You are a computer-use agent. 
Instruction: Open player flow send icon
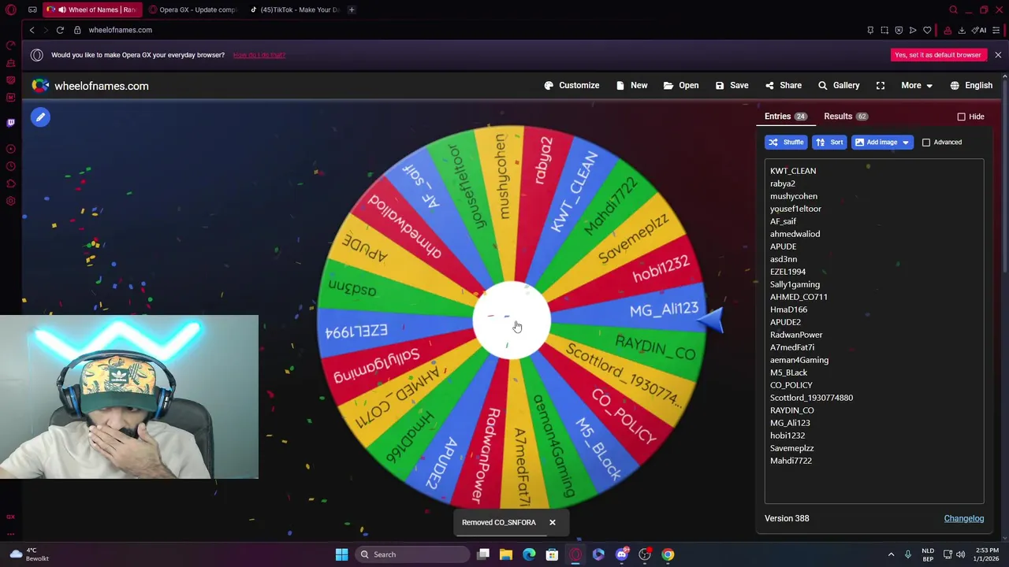913,30
